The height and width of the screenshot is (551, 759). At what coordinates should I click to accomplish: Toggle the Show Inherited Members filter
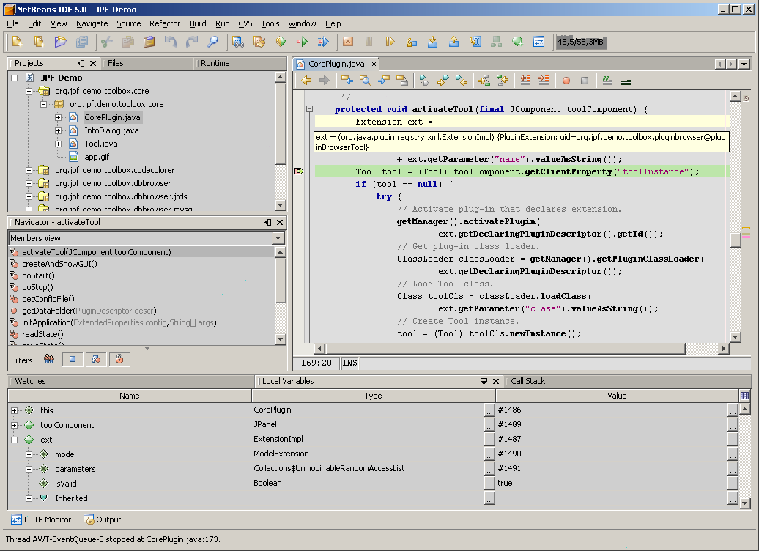coord(49,359)
